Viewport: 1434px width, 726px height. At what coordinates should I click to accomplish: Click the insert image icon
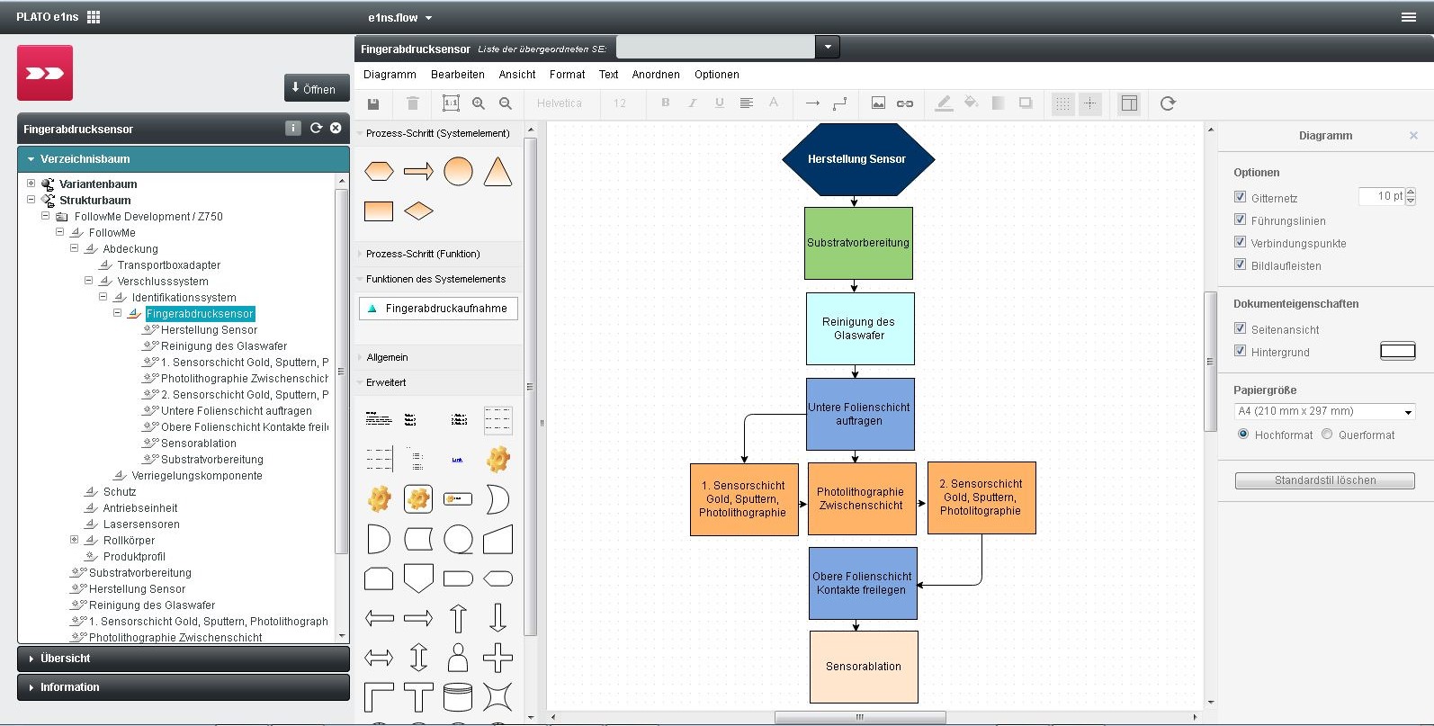[878, 103]
